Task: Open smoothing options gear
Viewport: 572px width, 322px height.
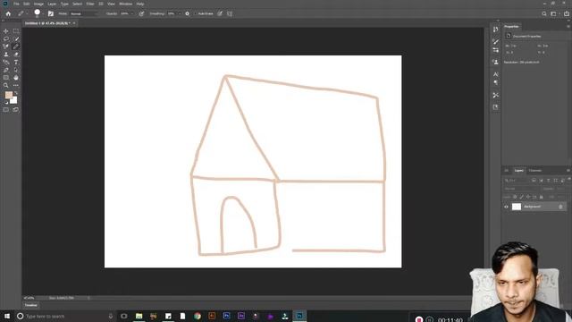Action: (187, 14)
